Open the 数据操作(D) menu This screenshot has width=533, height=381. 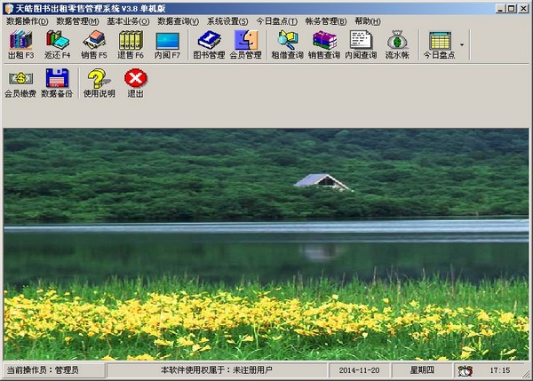click(x=28, y=21)
